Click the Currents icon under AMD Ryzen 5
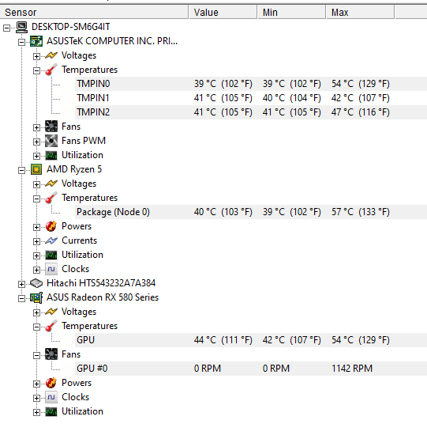This screenshot has height=439, width=427. tap(51, 240)
